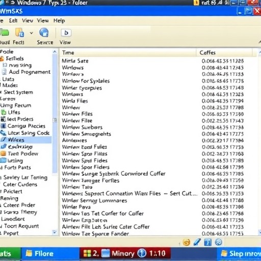The height and width of the screenshot is (261, 261).
Task: Click the sidebar scrollbar down arrow
Action: (x=55, y=232)
